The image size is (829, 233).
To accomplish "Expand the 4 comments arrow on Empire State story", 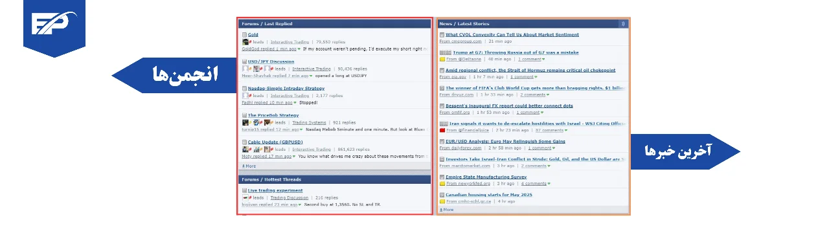I will (549, 183).
